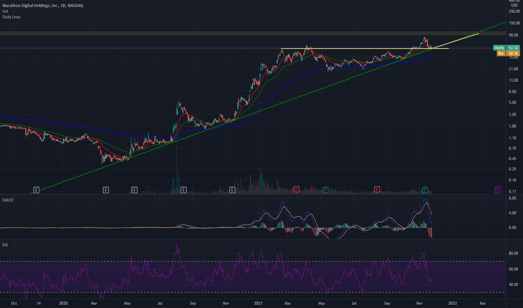
Task: Click the 0.70 price axis value
Action: 513,148
